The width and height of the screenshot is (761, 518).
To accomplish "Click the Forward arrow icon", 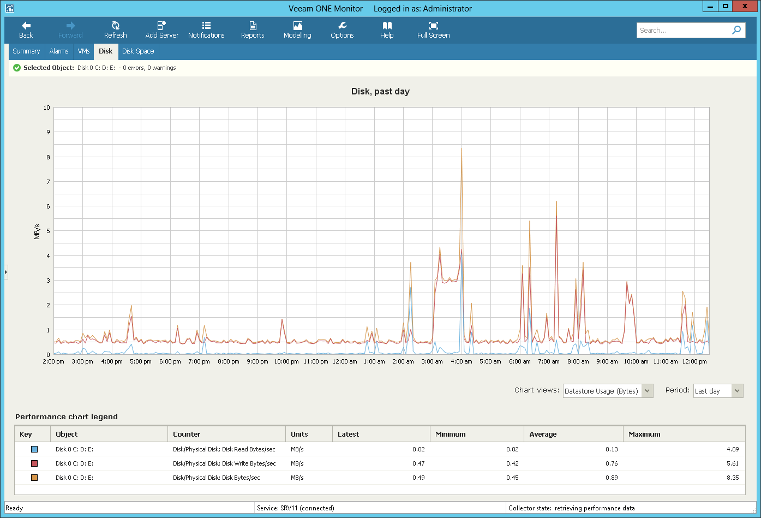I will [x=70, y=26].
